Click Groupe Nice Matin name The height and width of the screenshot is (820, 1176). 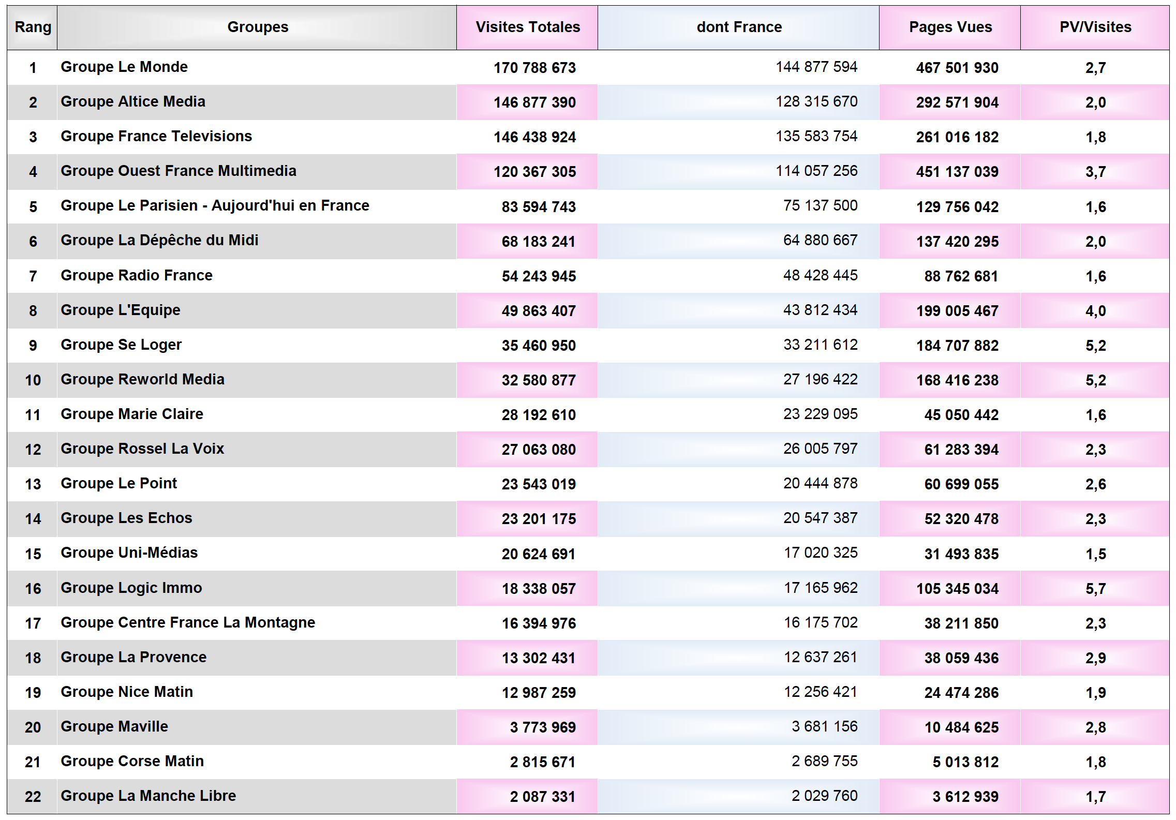[x=127, y=692]
